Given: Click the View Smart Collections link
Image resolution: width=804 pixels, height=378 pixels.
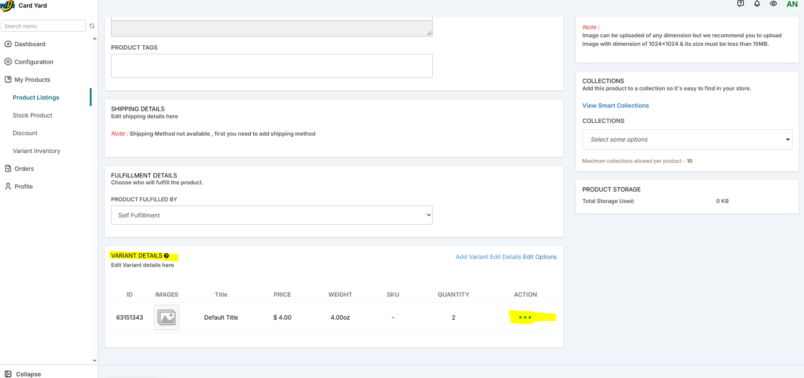Looking at the screenshot, I should pos(615,106).
